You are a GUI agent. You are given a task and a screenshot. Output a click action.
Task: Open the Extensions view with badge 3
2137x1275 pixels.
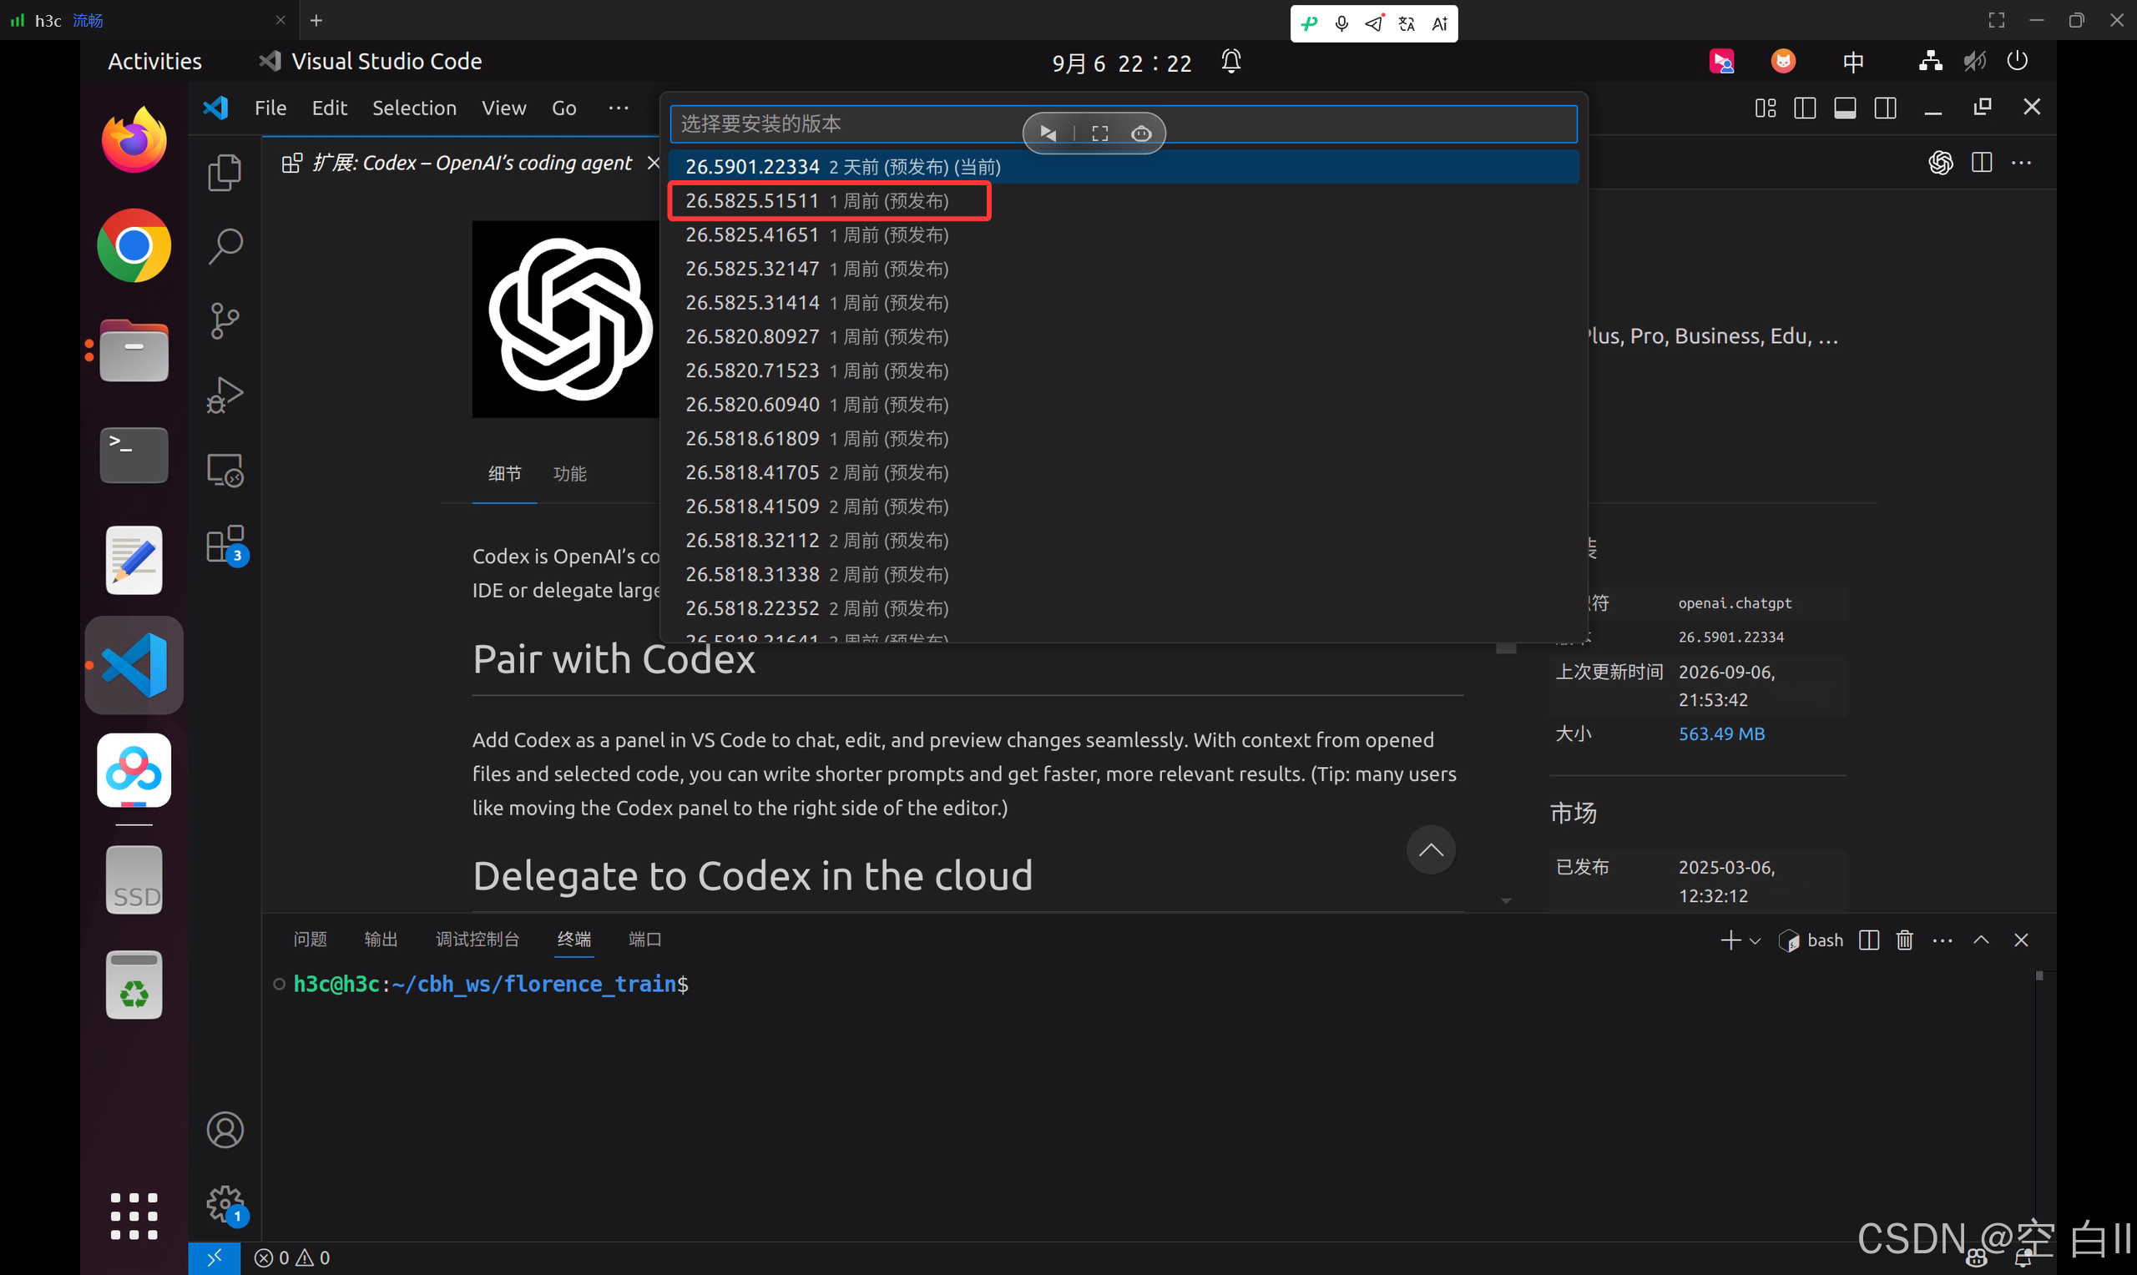225,544
